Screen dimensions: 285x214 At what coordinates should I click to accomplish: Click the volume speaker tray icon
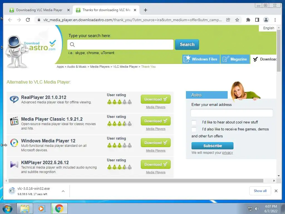point(257,209)
